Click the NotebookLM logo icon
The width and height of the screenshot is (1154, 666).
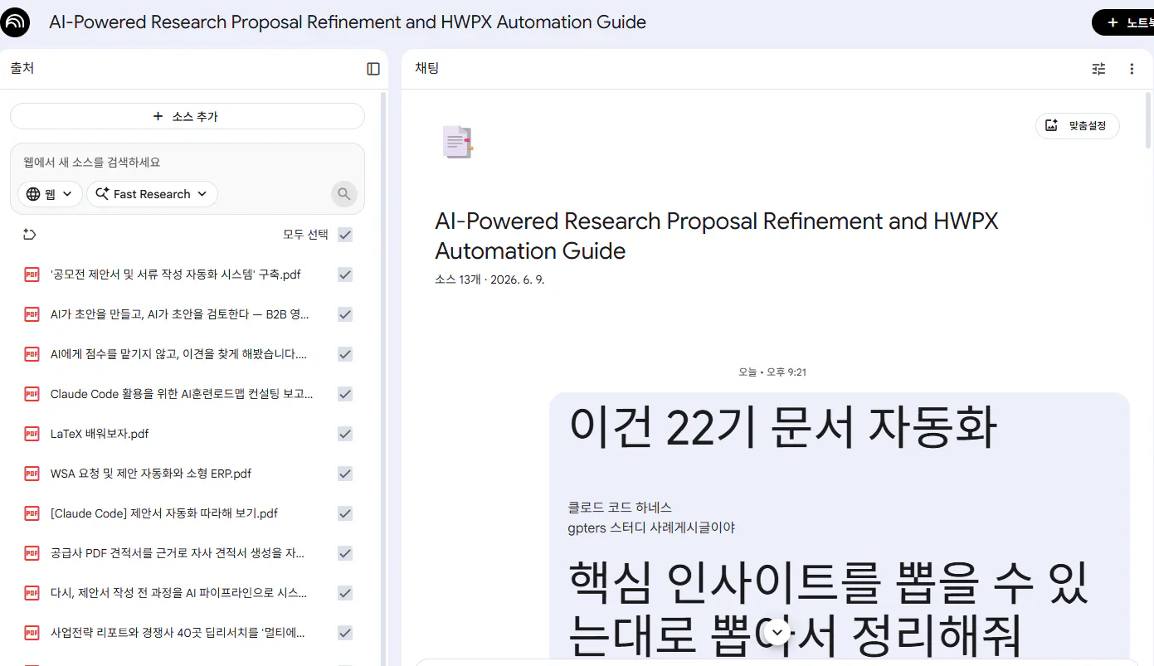click(16, 22)
